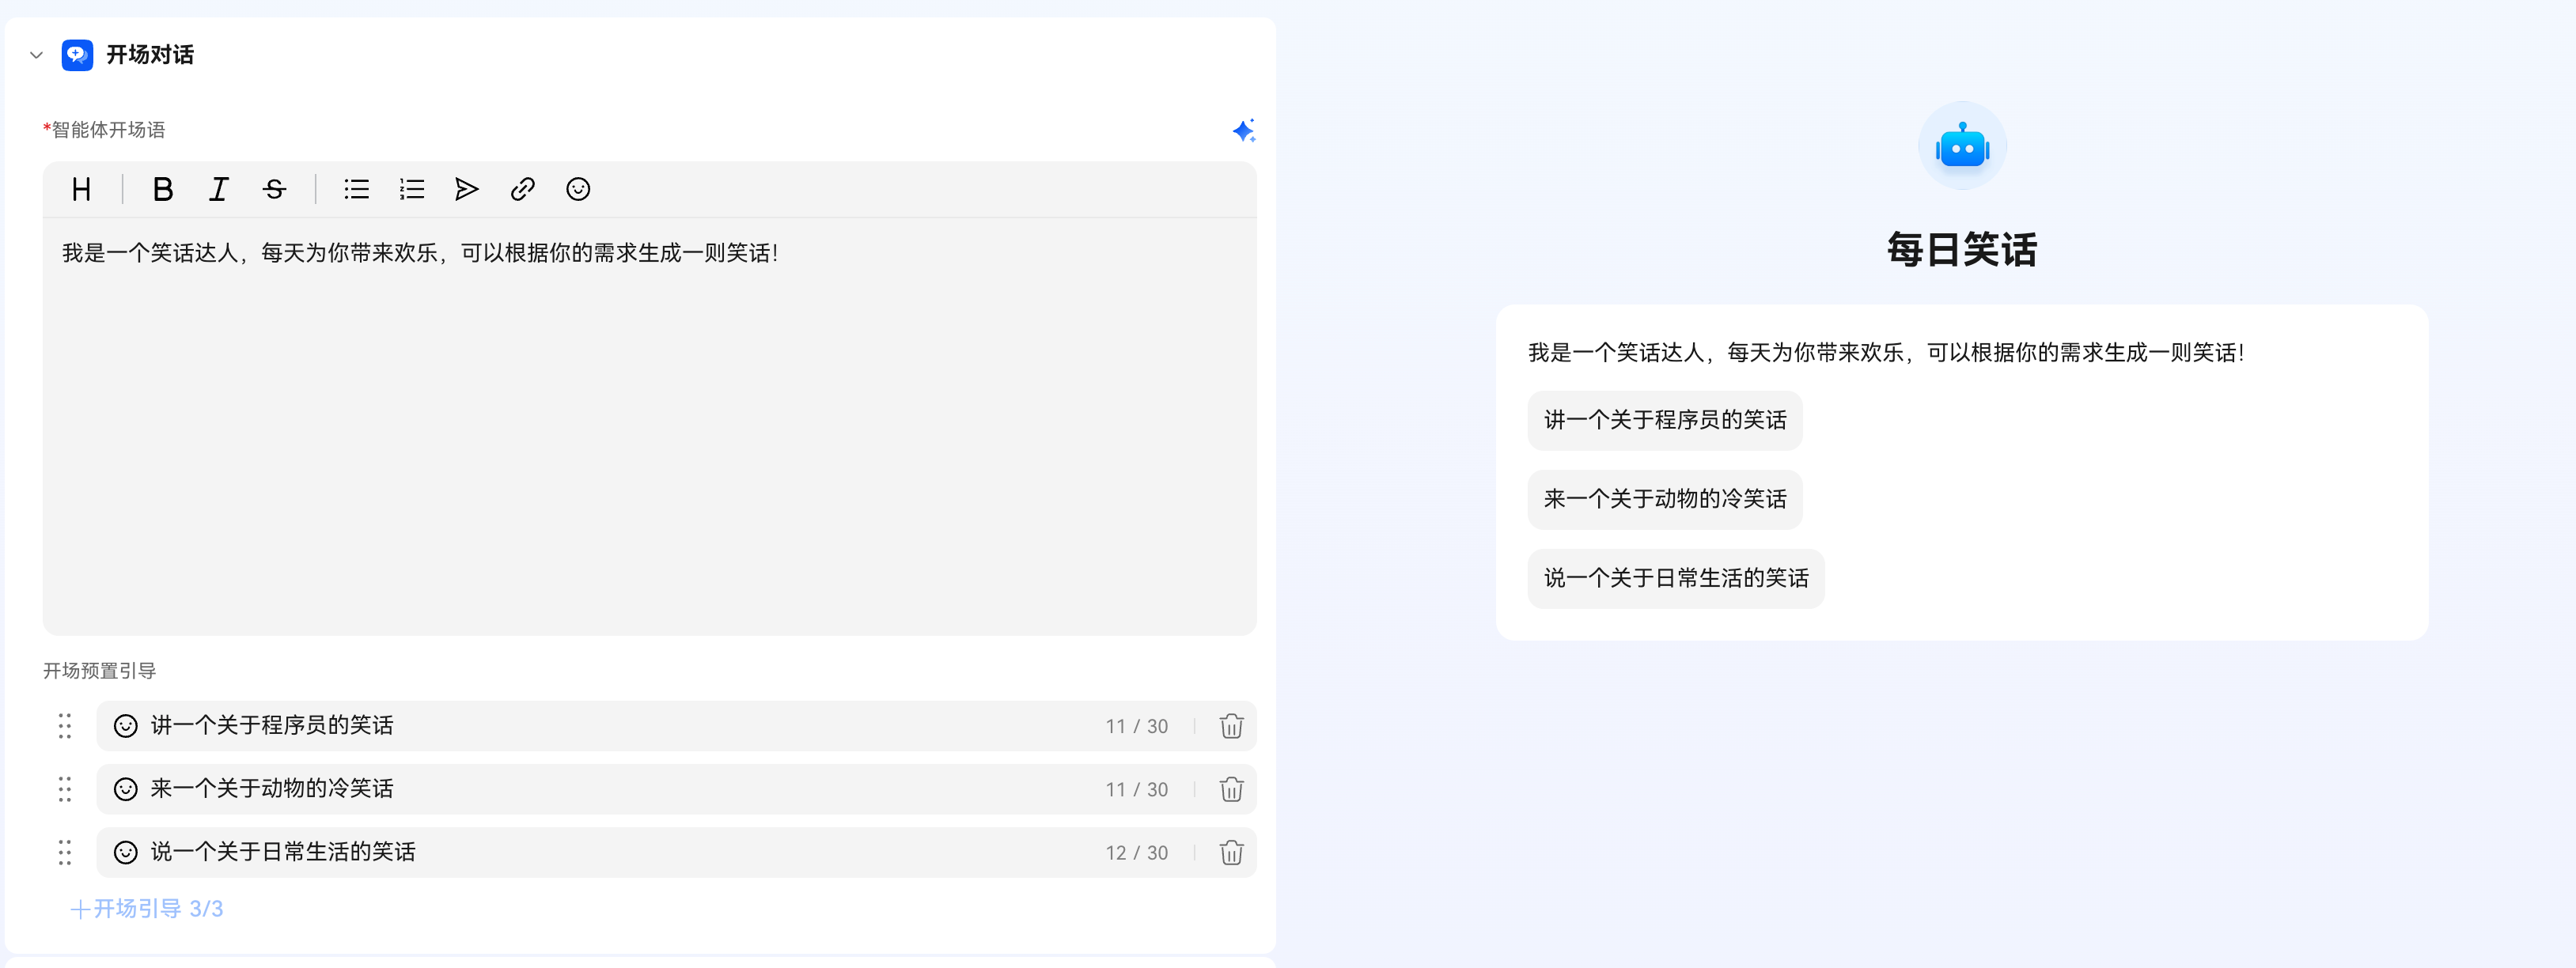This screenshot has height=968, width=2576.
Task: Click the 12 / 30 character counter
Action: pos(1136,853)
